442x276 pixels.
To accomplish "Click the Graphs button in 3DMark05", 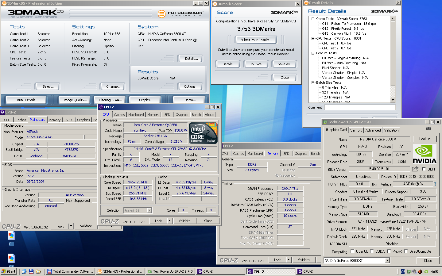I will [x=145, y=100].
